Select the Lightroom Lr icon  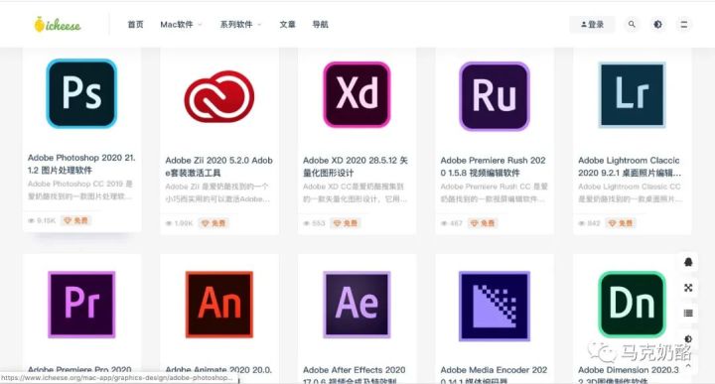(632, 94)
